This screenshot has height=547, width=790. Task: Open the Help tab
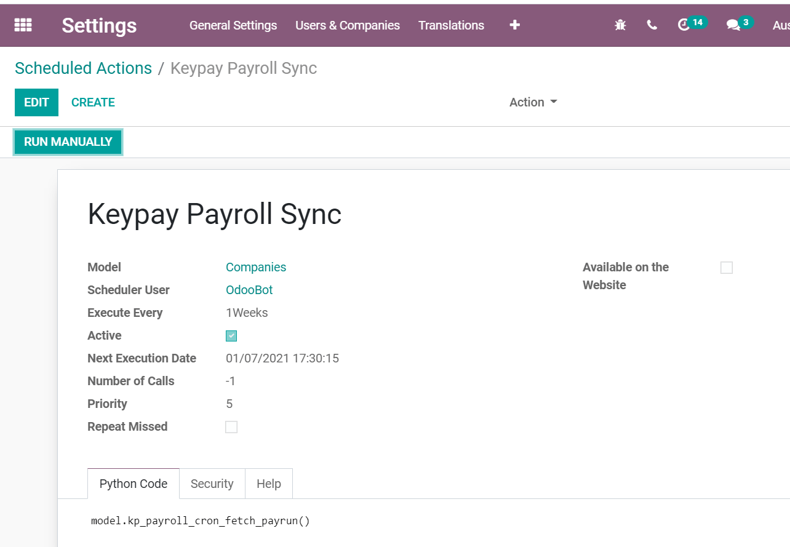[x=268, y=484]
